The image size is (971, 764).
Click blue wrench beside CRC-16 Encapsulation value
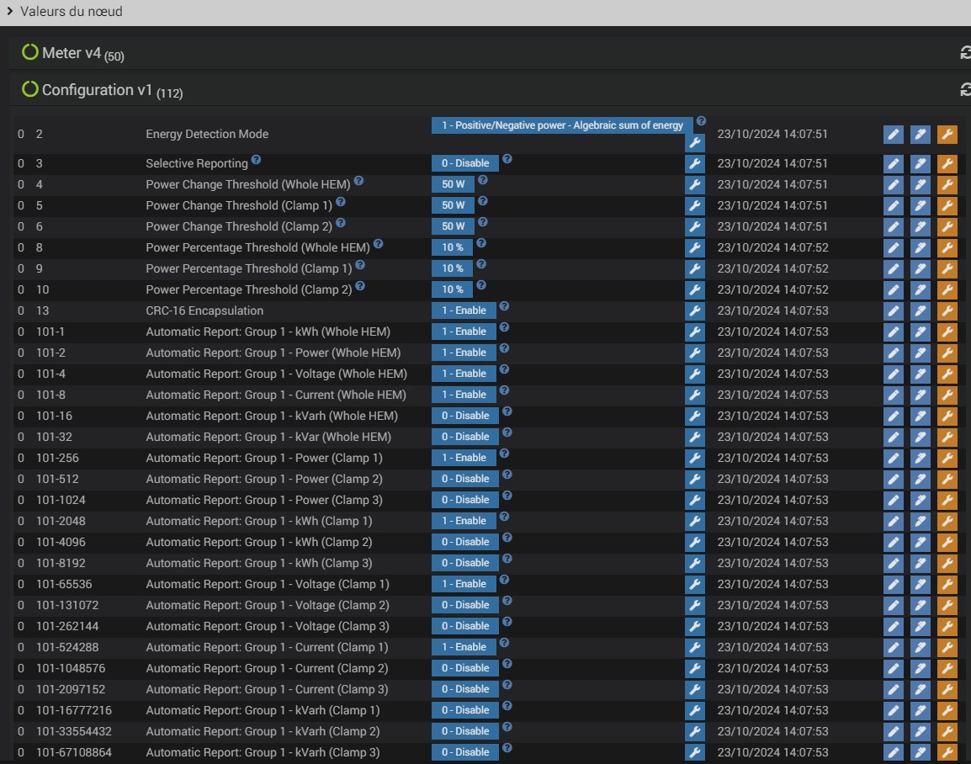[694, 310]
